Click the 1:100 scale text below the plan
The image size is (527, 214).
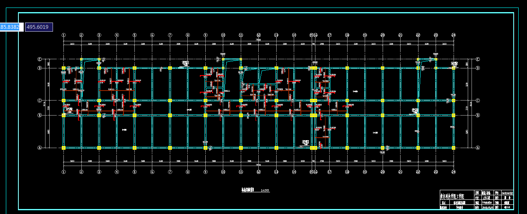265,191
